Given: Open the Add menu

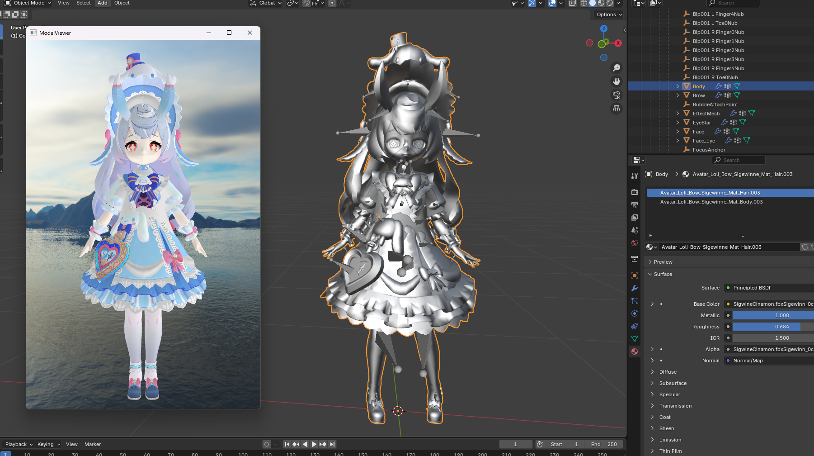Looking at the screenshot, I should 103,3.
